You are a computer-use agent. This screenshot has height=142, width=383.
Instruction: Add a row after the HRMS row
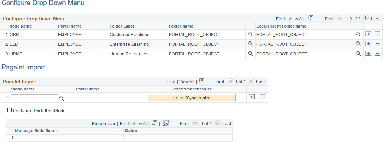(368, 54)
